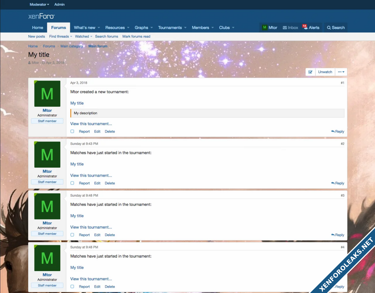Switch to the Members tab

[x=200, y=27]
